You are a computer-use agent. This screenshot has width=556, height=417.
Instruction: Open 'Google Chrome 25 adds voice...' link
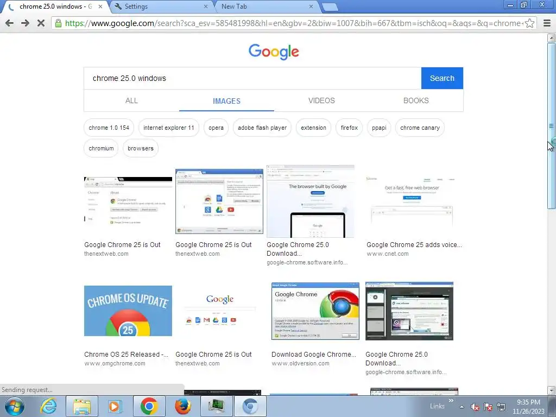tap(414, 245)
